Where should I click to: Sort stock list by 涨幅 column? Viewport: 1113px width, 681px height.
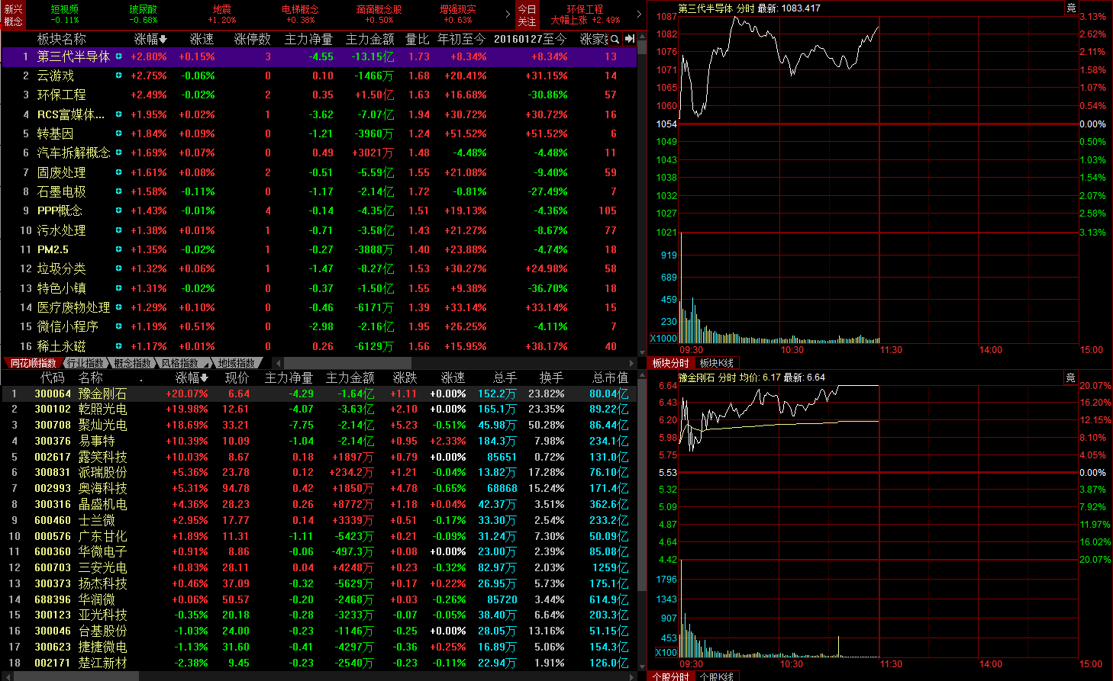point(192,377)
